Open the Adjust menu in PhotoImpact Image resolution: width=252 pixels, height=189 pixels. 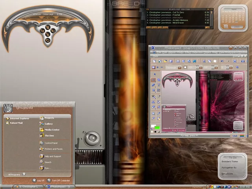click(x=172, y=52)
